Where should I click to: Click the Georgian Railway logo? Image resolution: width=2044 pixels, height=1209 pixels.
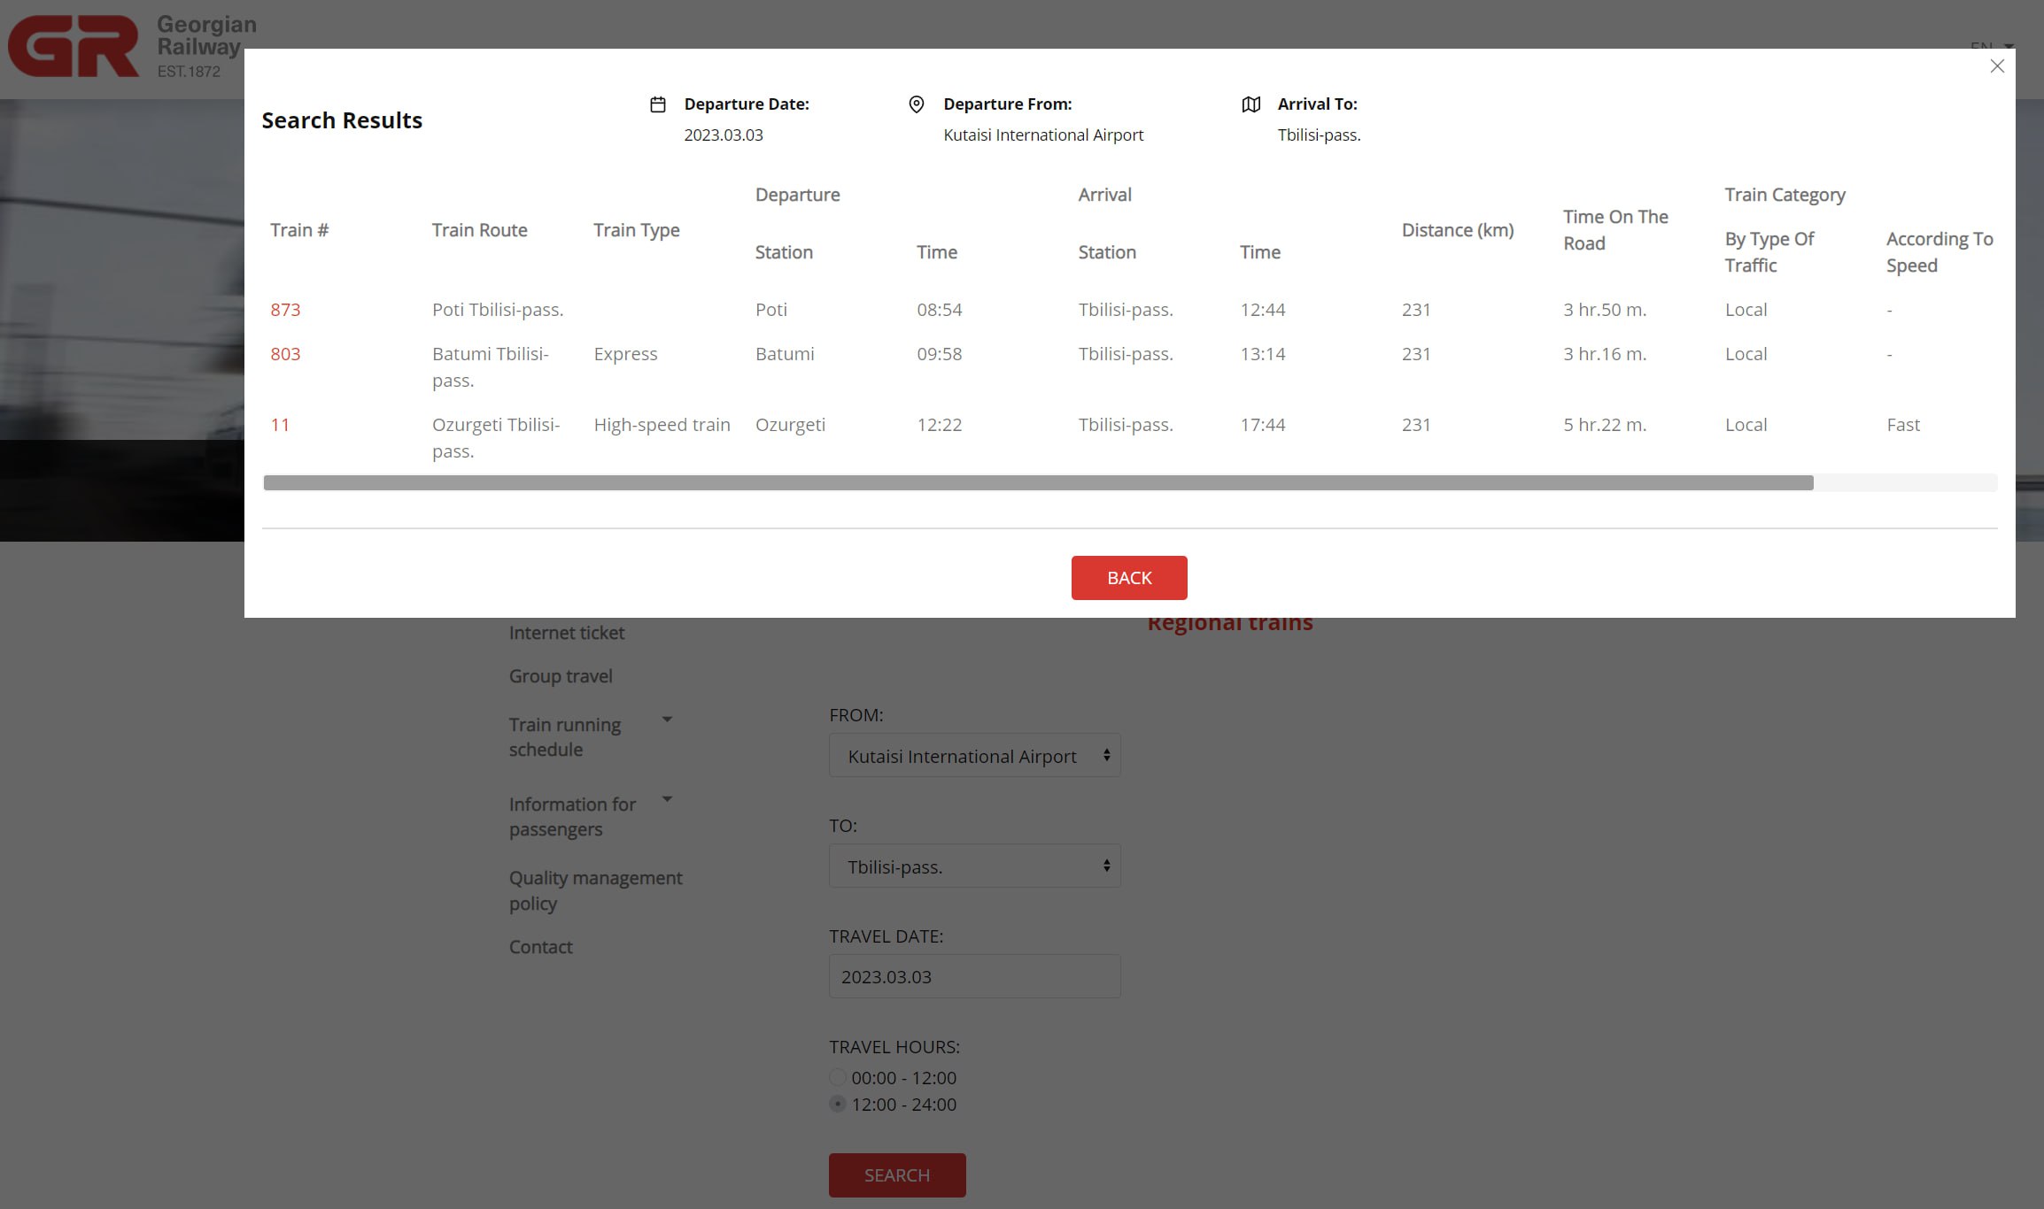(x=131, y=47)
